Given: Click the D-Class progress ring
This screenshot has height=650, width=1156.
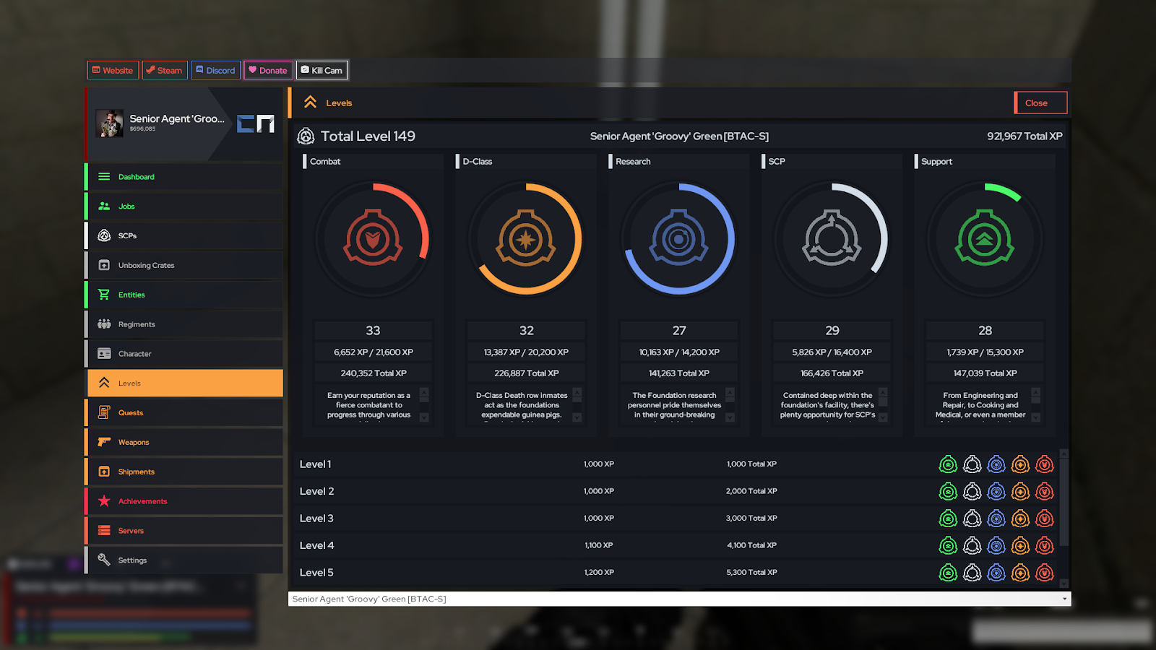Looking at the screenshot, I should click(526, 238).
